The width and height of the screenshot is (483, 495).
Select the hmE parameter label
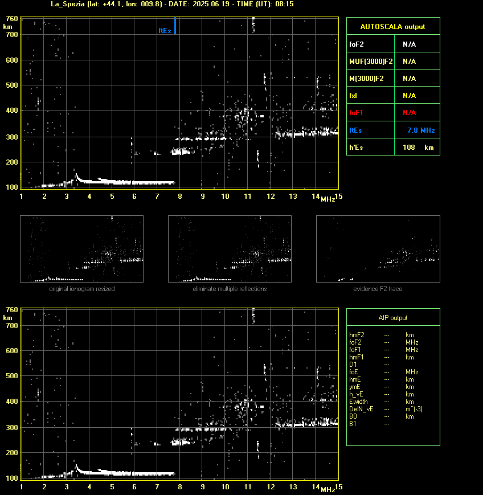[355, 379]
